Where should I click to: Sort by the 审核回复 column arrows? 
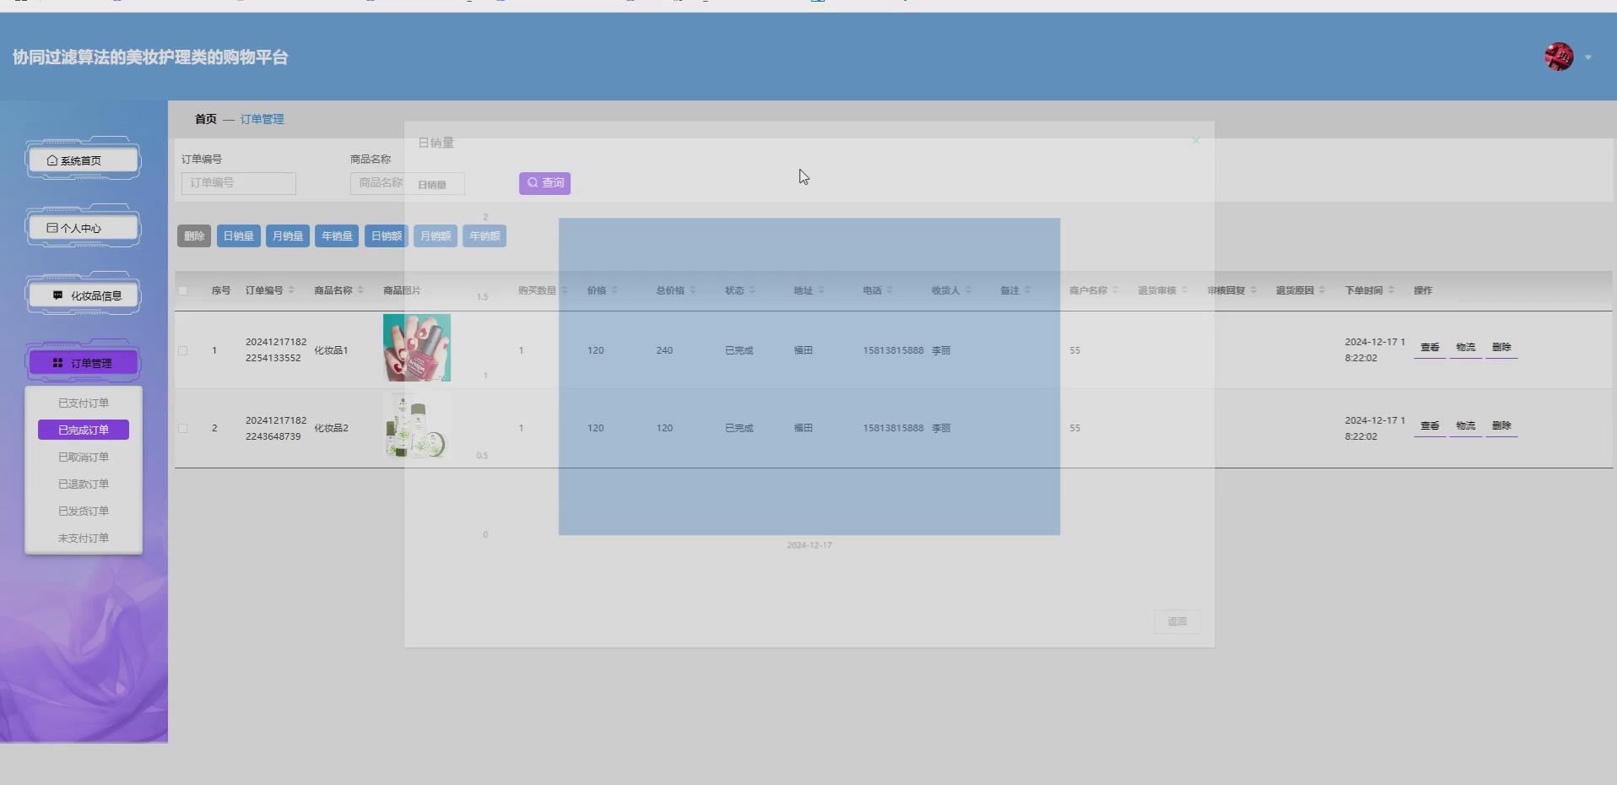pyautogui.click(x=1253, y=290)
